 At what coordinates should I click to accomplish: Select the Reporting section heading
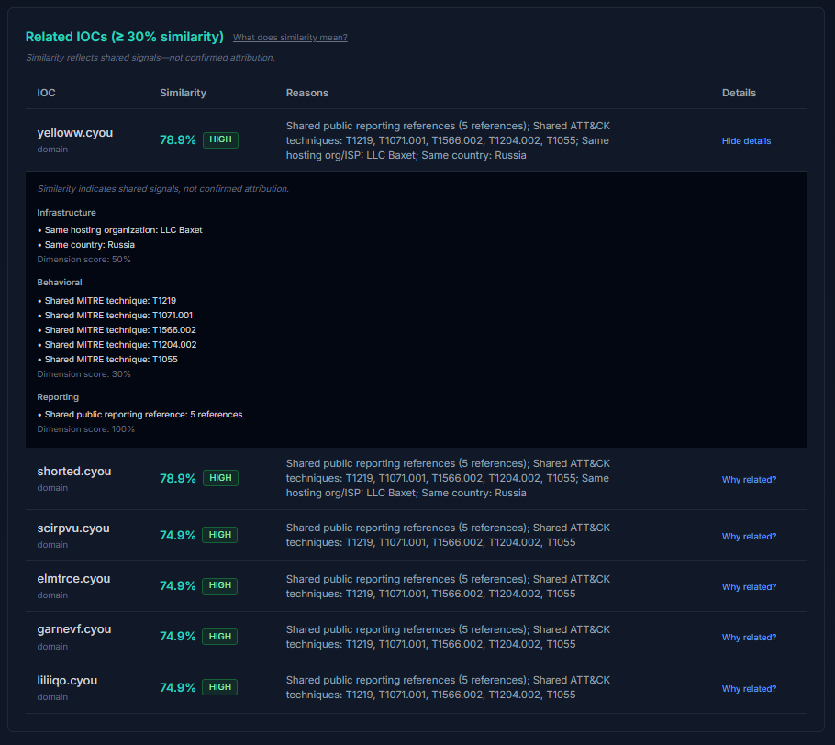click(59, 396)
